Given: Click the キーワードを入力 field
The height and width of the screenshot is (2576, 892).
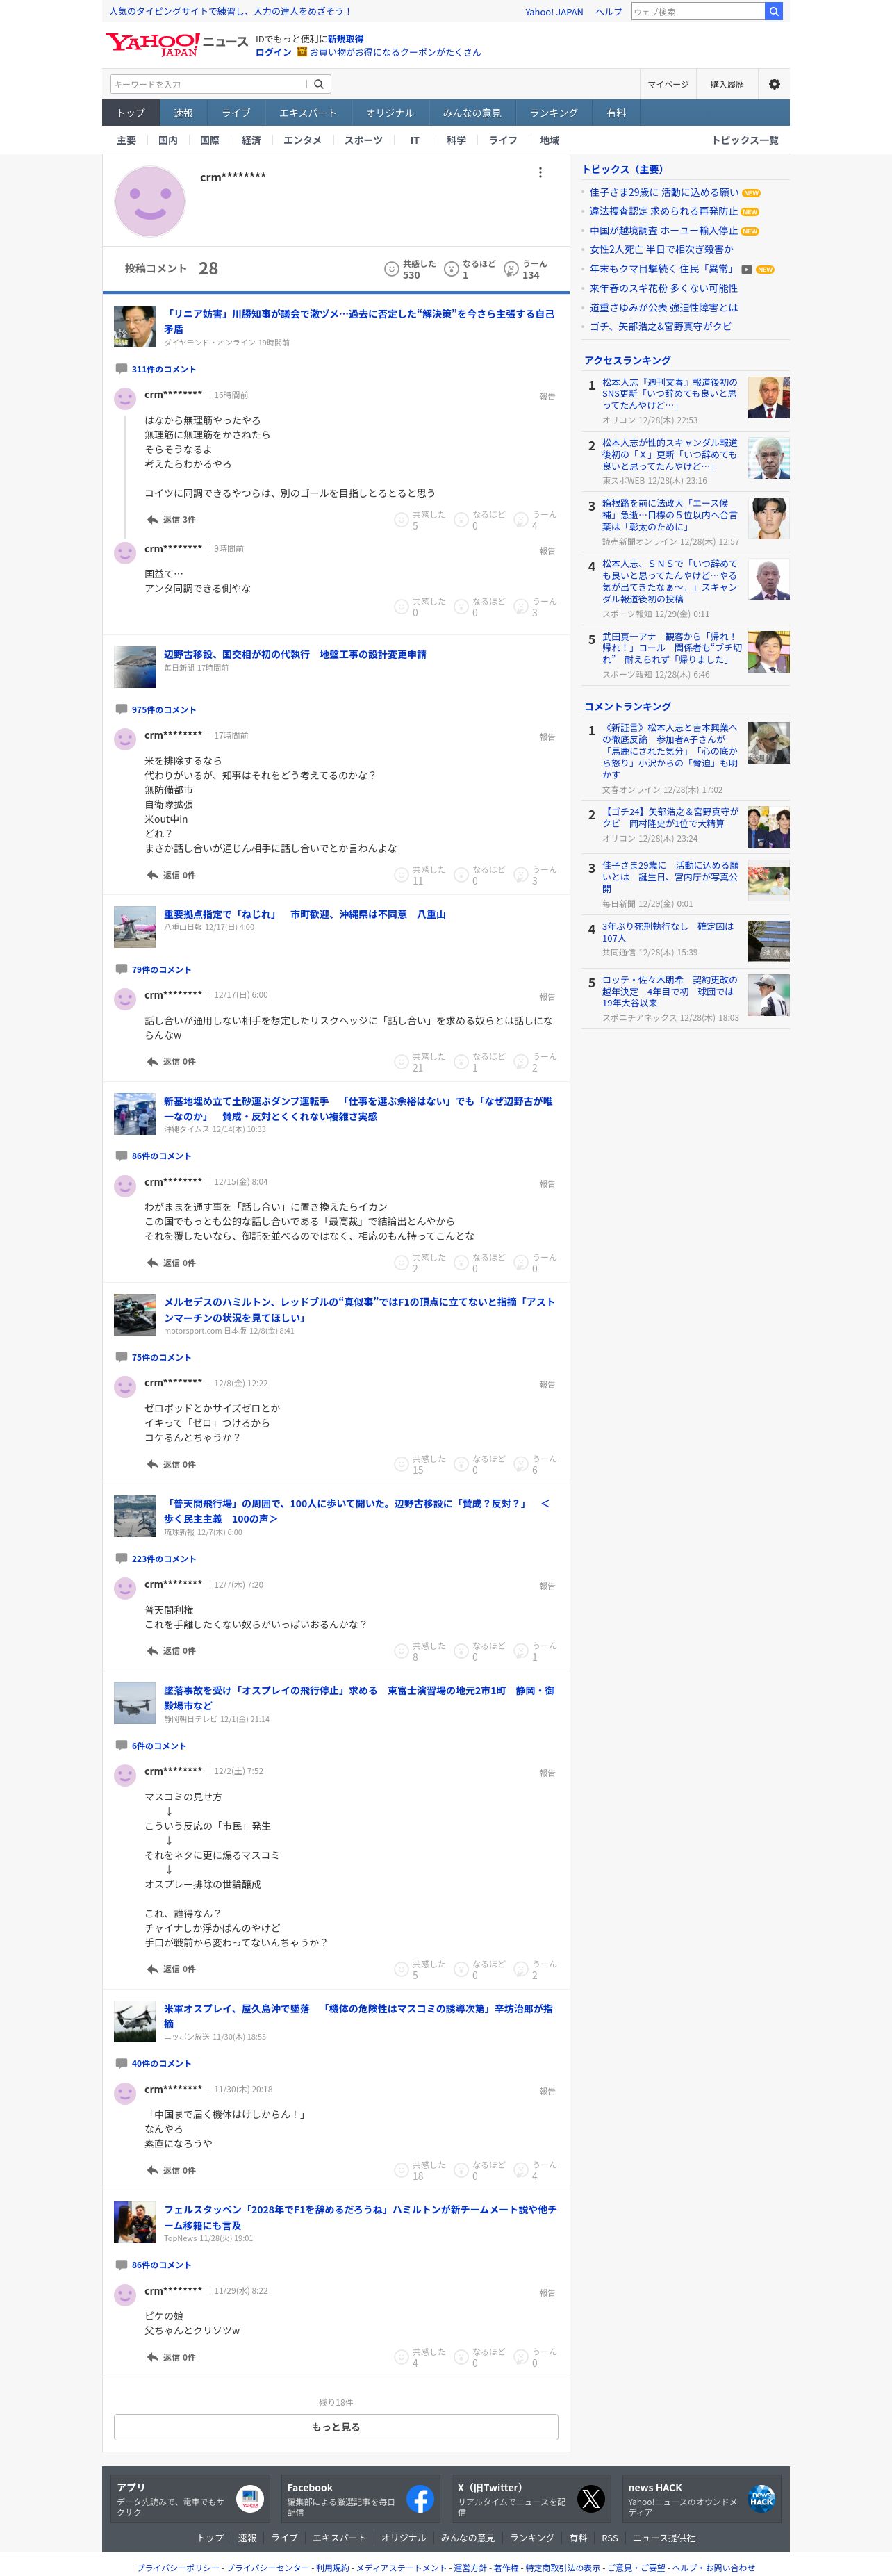Looking at the screenshot, I should [x=208, y=84].
